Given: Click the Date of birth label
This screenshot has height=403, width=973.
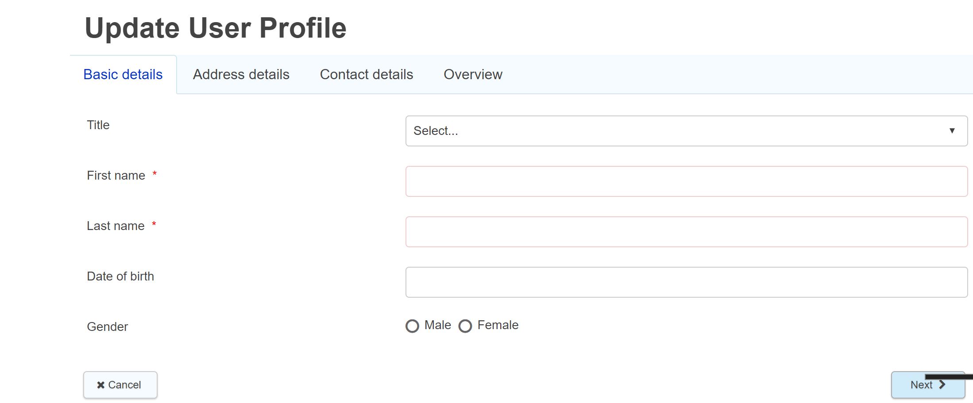Looking at the screenshot, I should 120,276.
